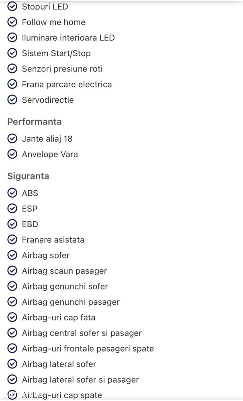Click the Airbag sofer item text
Viewport: 243px width, 401px height.
[46, 255]
